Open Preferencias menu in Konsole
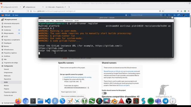 (x=69, y=21)
